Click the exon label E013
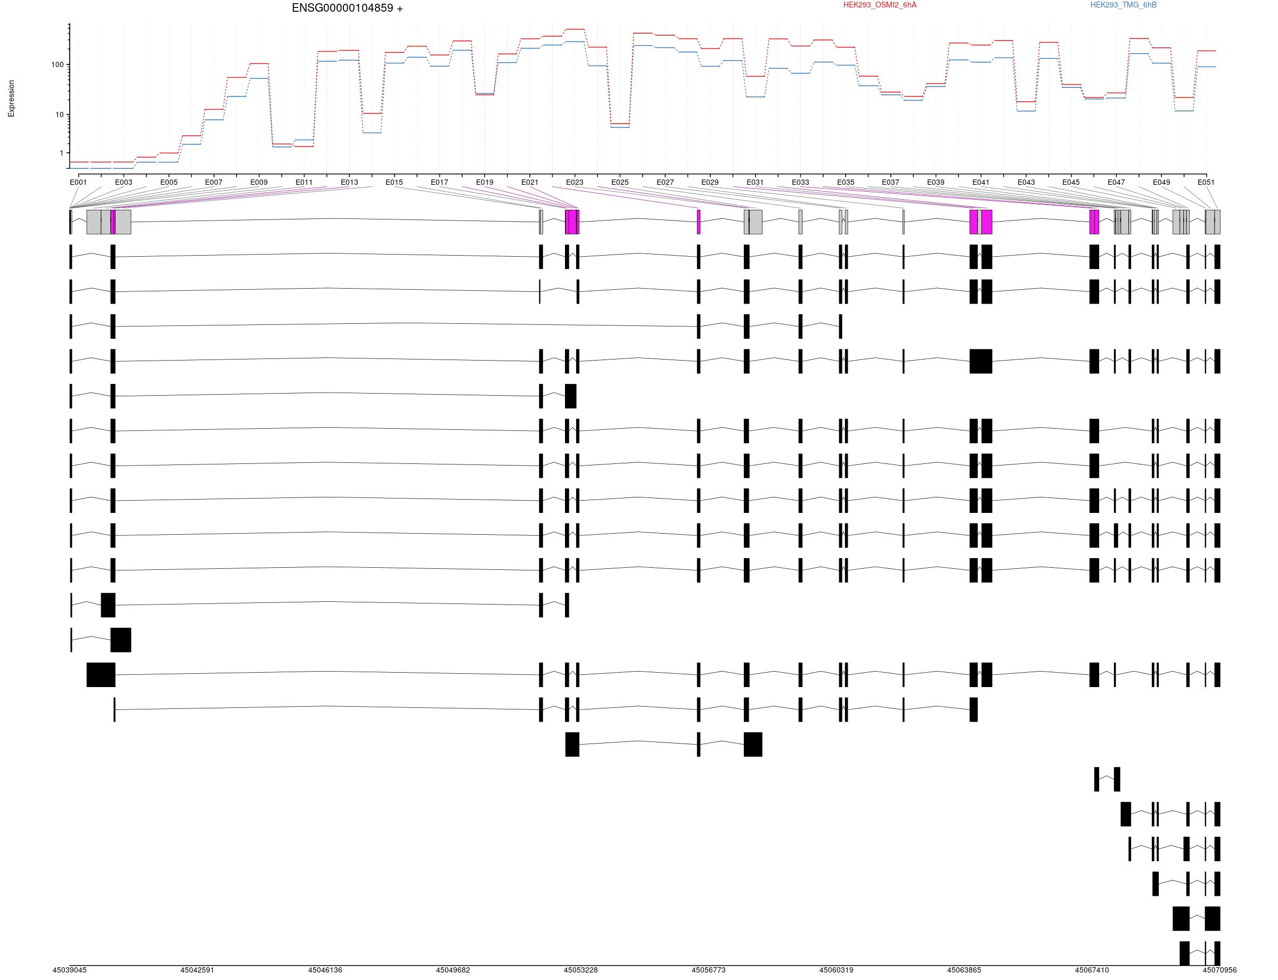1278x980 pixels. click(x=349, y=182)
